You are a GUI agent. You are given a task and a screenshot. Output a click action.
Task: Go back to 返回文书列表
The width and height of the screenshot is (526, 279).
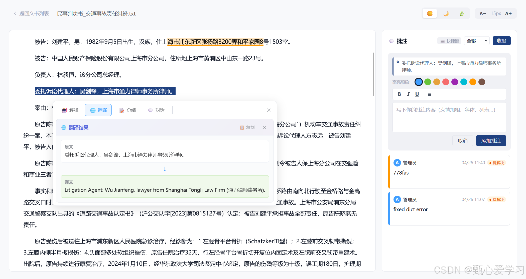point(31,13)
